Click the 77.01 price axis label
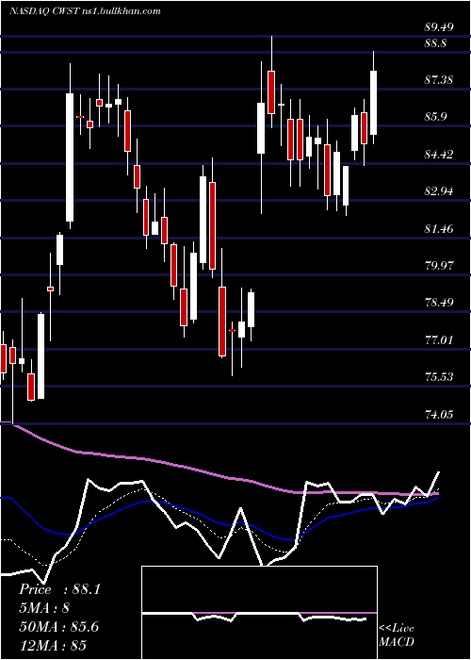This screenshot has height=660, width=471. 439,340
